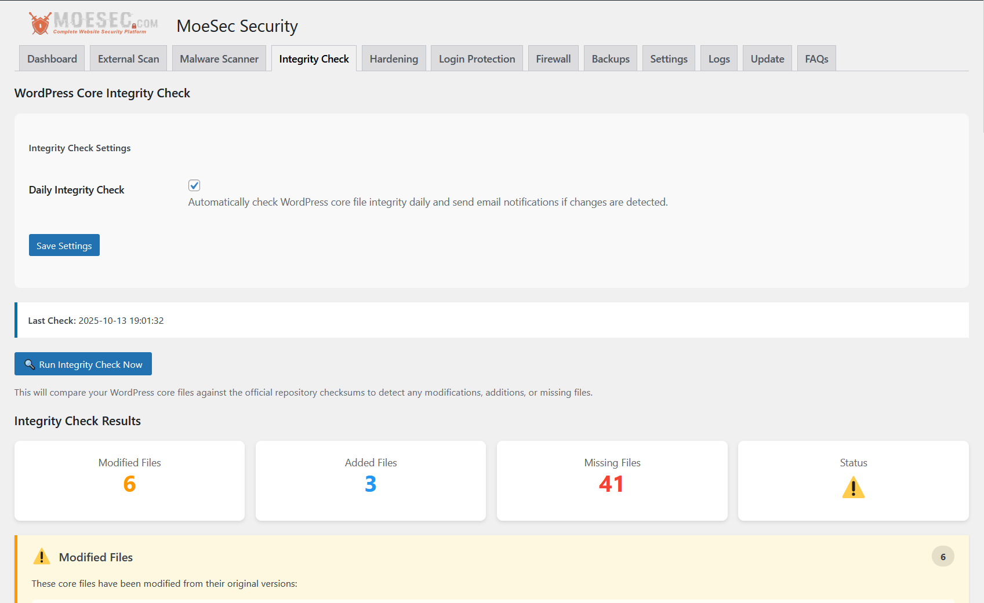Screen dimensions: 984x603
Task: Click Run Integrity Check Now
Action: [x=83, y=364]
